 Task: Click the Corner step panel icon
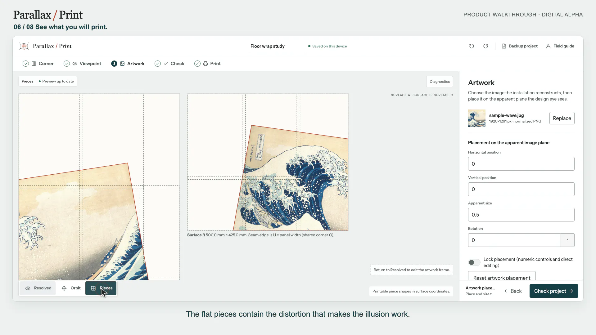34,64
